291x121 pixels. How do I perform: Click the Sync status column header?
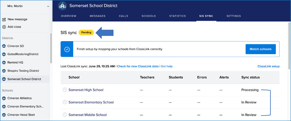[250, 77]
